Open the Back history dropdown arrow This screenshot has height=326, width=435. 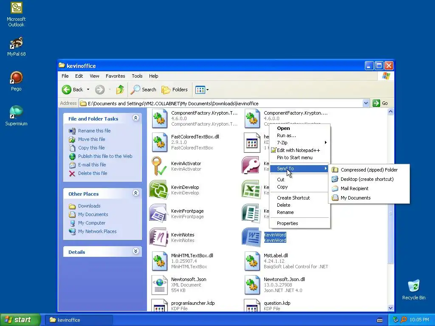[x=88, y=90]
